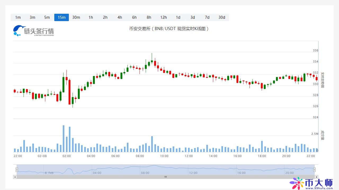Open the 30d interval view
Screen dimensions: 339x190
[222, 17]
